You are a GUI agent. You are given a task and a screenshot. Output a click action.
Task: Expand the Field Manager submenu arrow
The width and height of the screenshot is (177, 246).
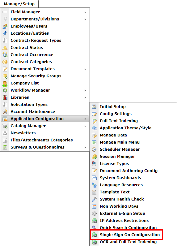(85, 12)
